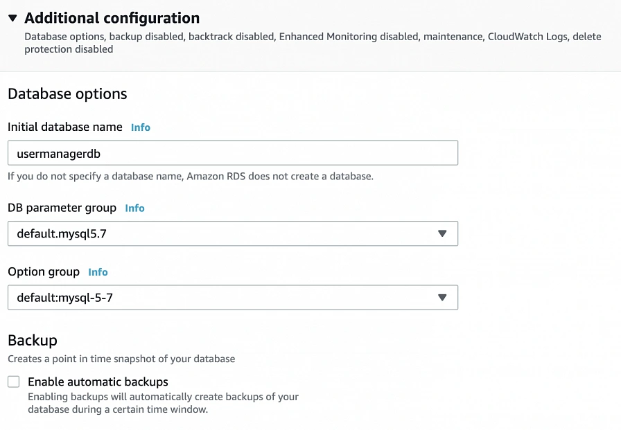
Task: Collapse the Additional configuration triangle
Action: (12, 19)
